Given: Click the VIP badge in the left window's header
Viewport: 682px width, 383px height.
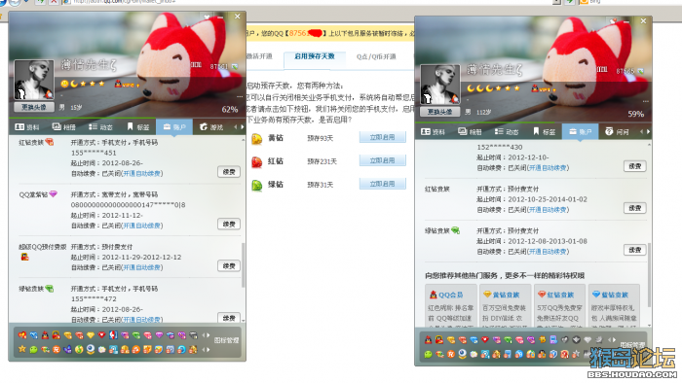Looking at the screenshot, I should (126, 85).
